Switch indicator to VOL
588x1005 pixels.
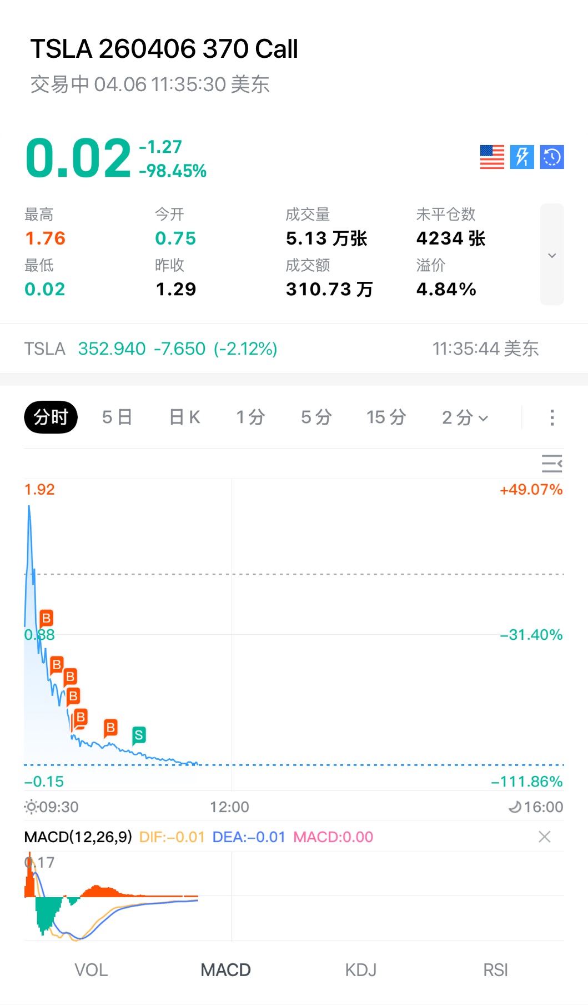coord(91,970)
